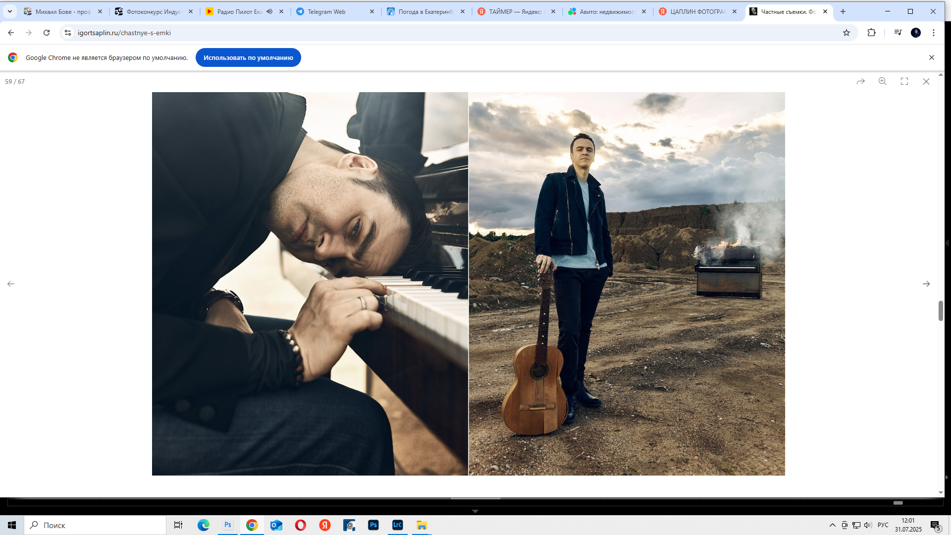Open media control icon in Chrome toolbar
This screenshot has height=535, width=951.
point(898,33)
